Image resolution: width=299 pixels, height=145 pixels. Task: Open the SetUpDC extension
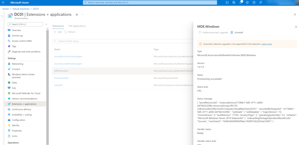pos(59,85)
